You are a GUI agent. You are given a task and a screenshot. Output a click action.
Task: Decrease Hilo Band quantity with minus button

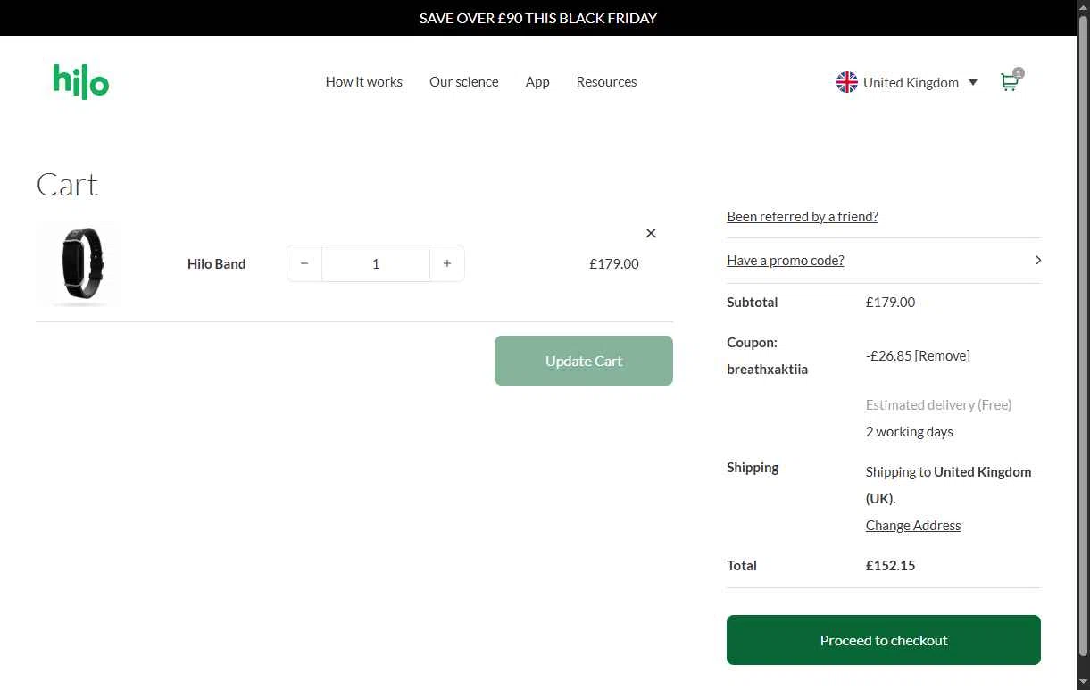[304, 263]
